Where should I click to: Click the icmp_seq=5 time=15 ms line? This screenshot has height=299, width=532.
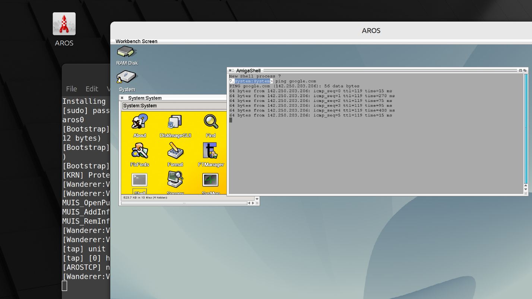tap(311, 115)
